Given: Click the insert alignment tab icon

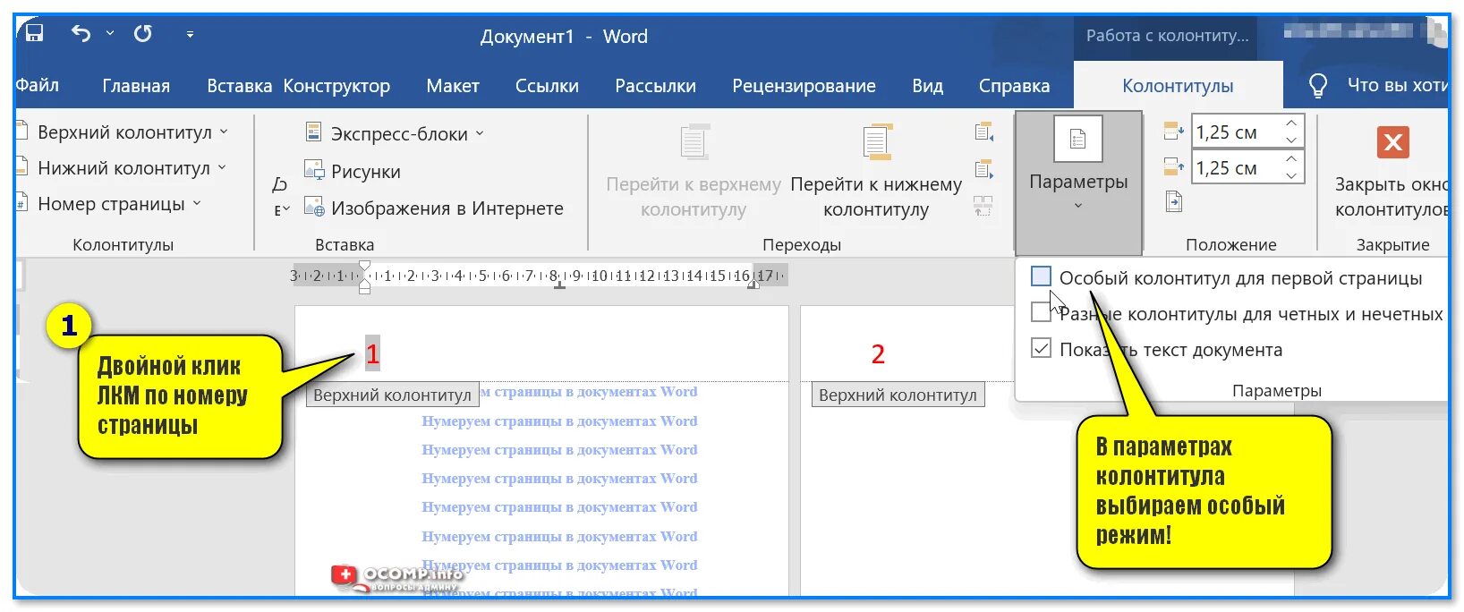Looking at the screenshot, I should [x=1174, y=202].
